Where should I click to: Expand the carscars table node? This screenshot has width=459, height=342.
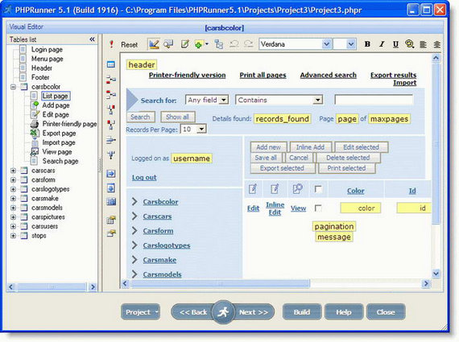[13, 171]
